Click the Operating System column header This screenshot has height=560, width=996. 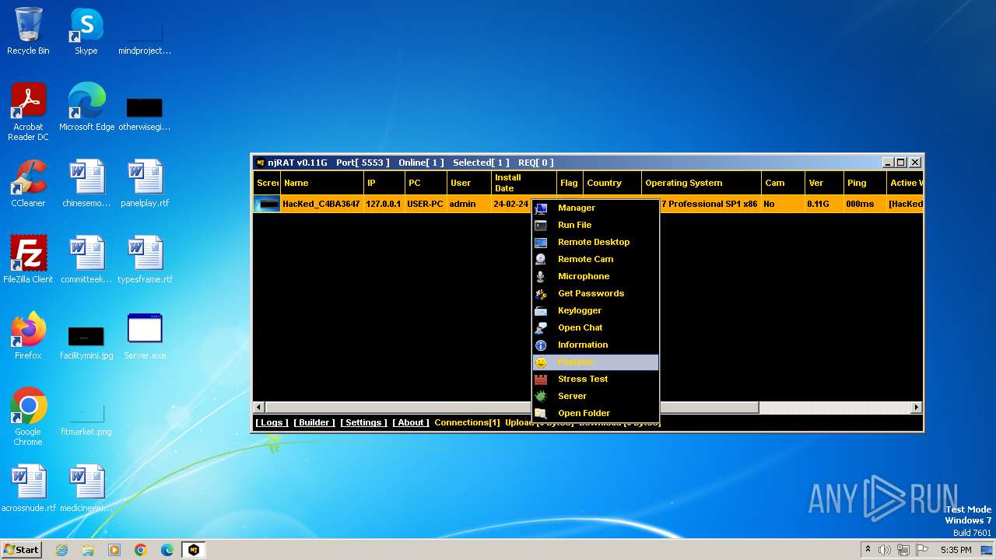click(700, 183)
